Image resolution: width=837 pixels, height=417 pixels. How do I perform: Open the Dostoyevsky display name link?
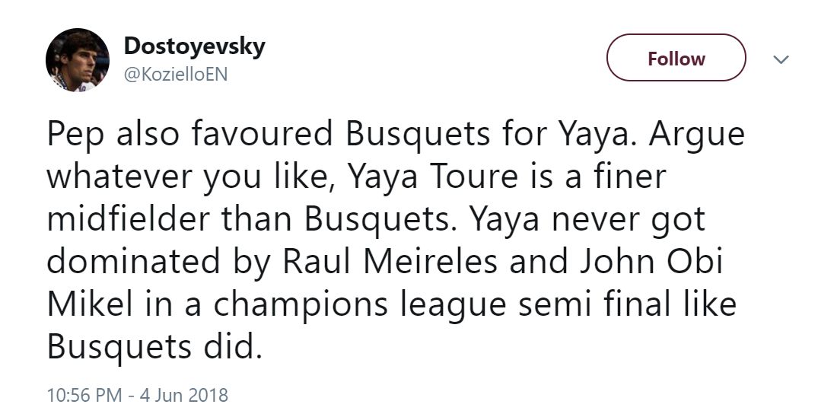[194, 46]
